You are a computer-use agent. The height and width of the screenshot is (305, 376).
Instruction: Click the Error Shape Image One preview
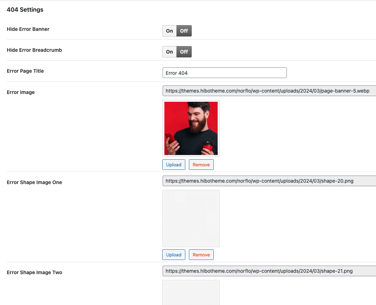191,218
